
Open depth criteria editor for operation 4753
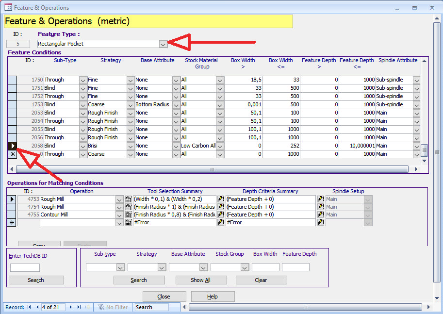[321, 199]
